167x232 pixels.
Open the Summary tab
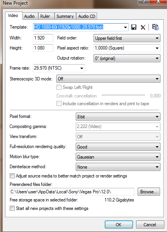65,16
